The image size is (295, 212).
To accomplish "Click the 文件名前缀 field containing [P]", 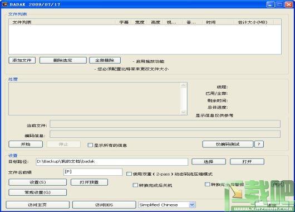I will tap(93, 172).
